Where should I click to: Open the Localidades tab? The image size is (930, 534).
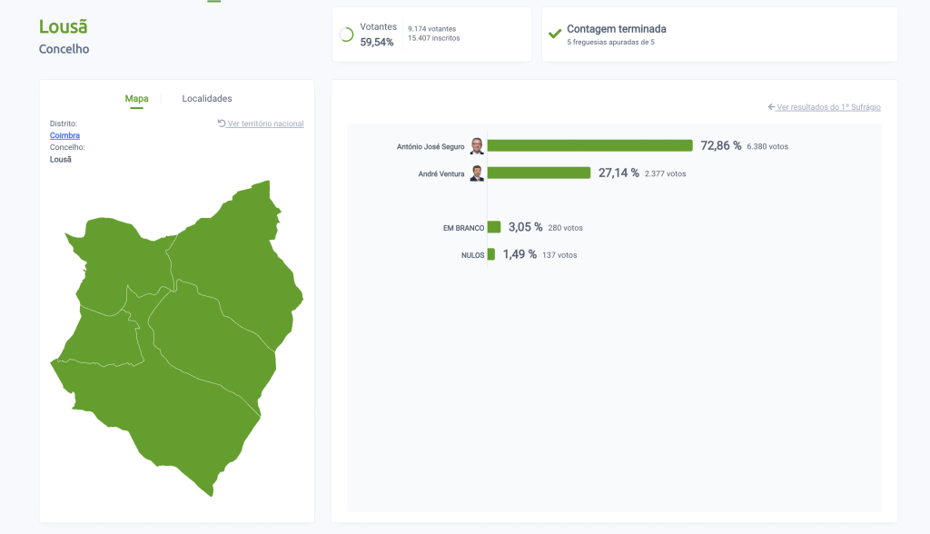(206, 99)
